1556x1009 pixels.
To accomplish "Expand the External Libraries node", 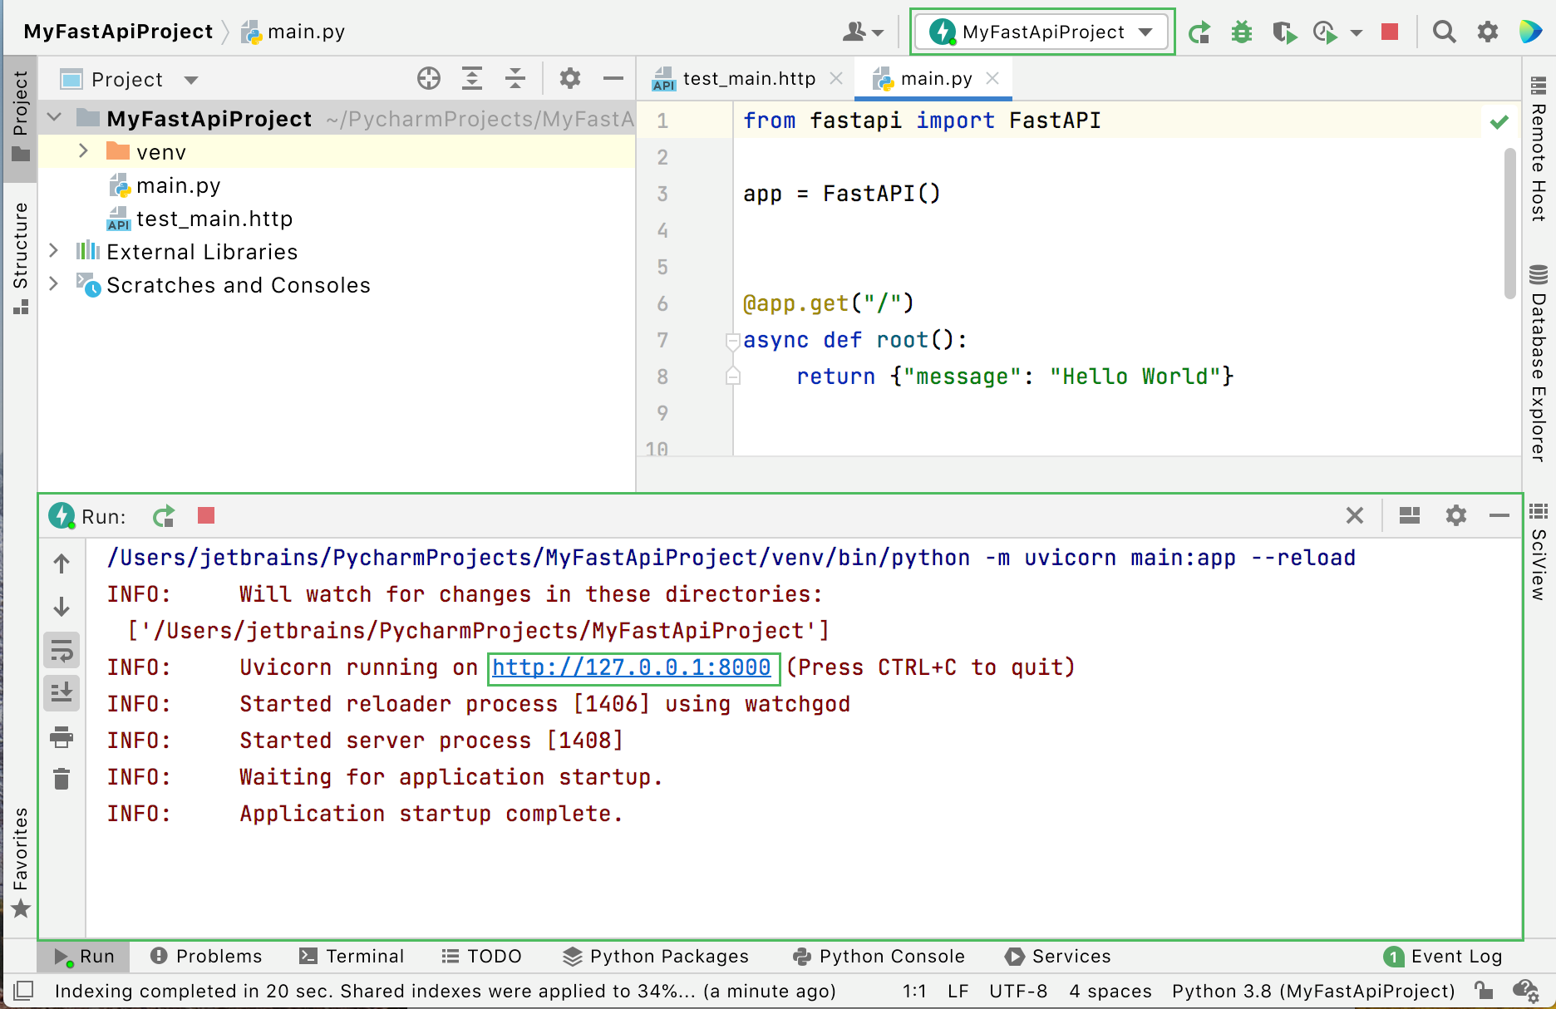I will click(x=53, y=251).
